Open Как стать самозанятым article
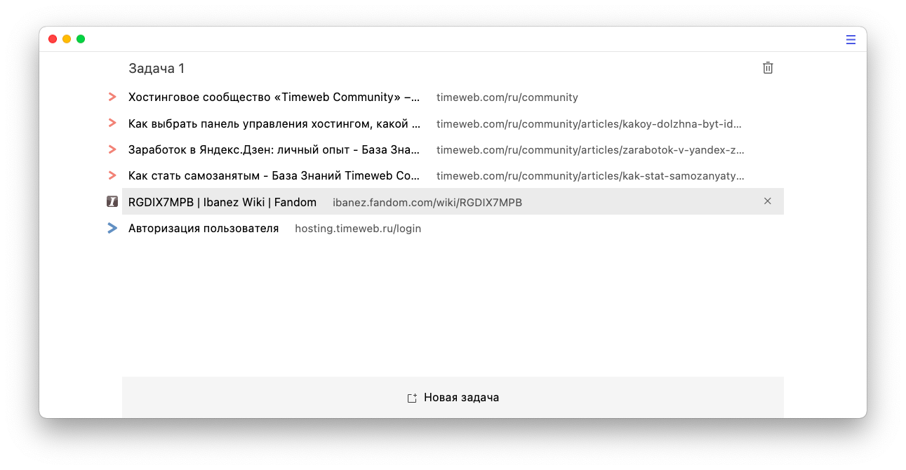This screenshot has width=906, height=470. [x=274, y=176]
